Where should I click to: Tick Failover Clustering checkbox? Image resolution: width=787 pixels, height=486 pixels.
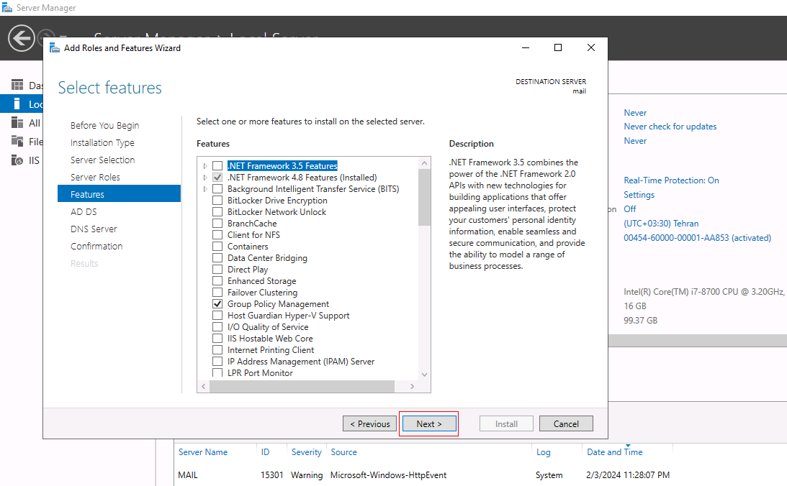[217, 293]
